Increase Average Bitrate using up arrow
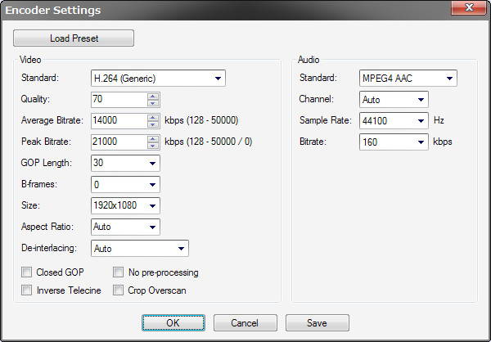491x342 pixels. coord(153,118)
